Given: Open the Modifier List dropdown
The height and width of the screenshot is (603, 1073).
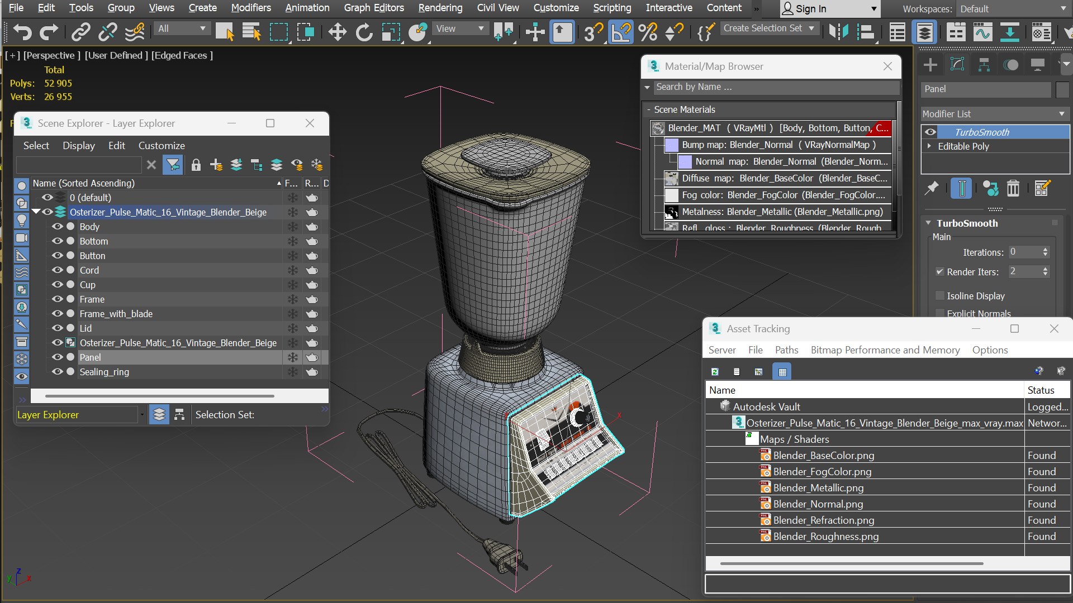Looking at the screenshot, I should tap(995, 114).
